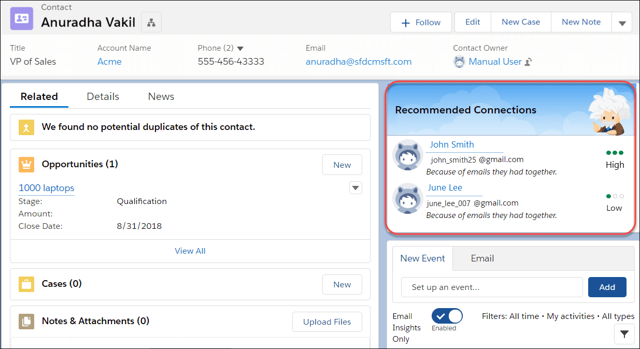Open the 1000 laptops opportunity action menu

[x=355, y=188]
